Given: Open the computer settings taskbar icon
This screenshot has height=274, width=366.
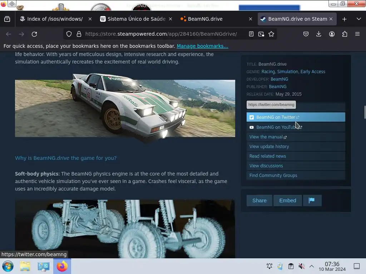Looking at the screenshot, I should 43,266.
